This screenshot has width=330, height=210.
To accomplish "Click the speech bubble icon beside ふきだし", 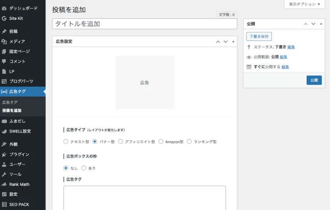I will (x=4, y=121).
